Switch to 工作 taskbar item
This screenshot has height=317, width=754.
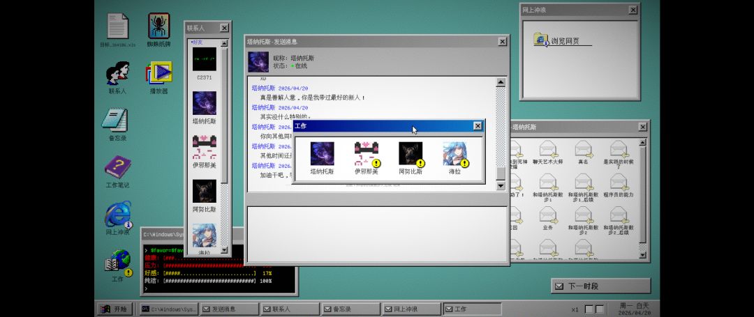coord(472,309)
